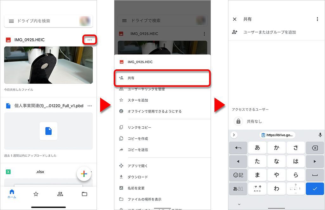This screenshot has height=210, width=325.
Task: Tap the right cursor arrow key
Action: pos(315,161)
